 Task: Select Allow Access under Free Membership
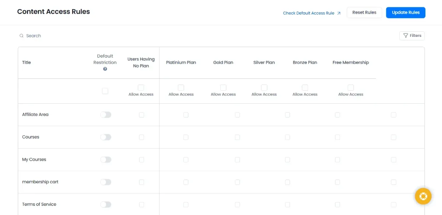351,88
